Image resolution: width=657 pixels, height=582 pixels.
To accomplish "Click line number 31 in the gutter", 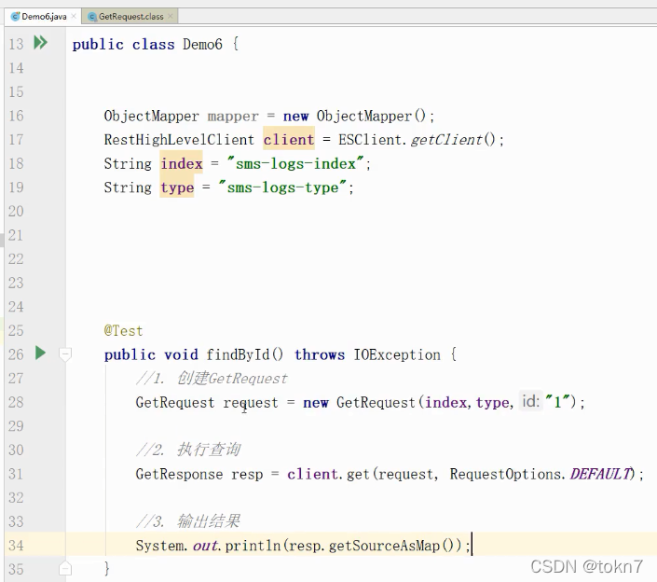I will [16, 474].
